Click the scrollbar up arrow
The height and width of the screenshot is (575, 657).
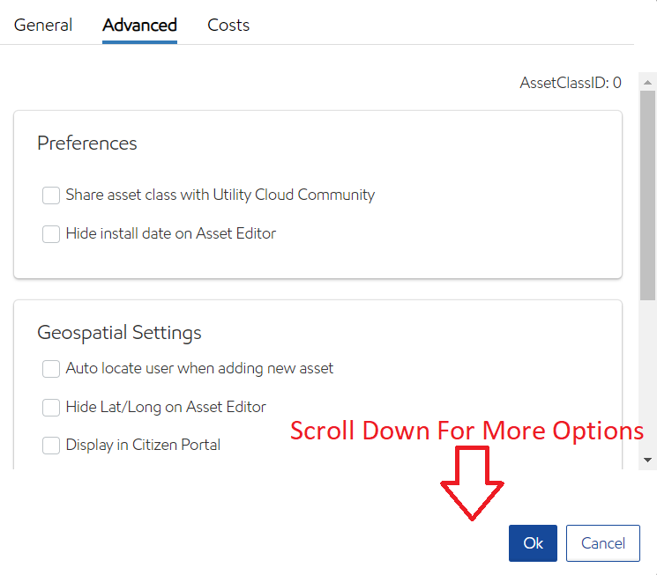point(648,83)
